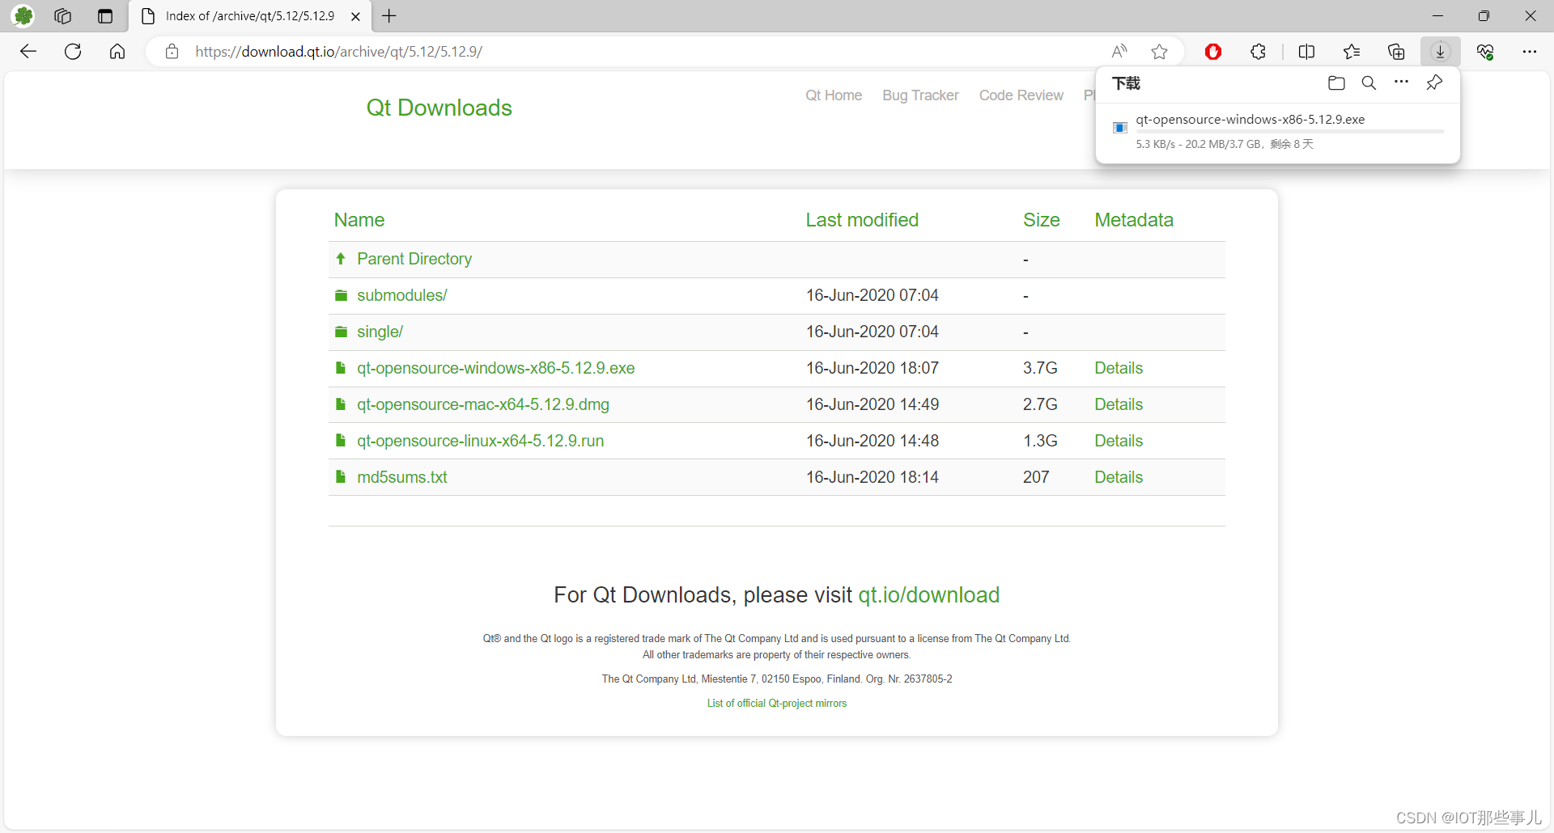Open a new tab with plus
This screenshot has width=1554, height=833.
[389, 16]
